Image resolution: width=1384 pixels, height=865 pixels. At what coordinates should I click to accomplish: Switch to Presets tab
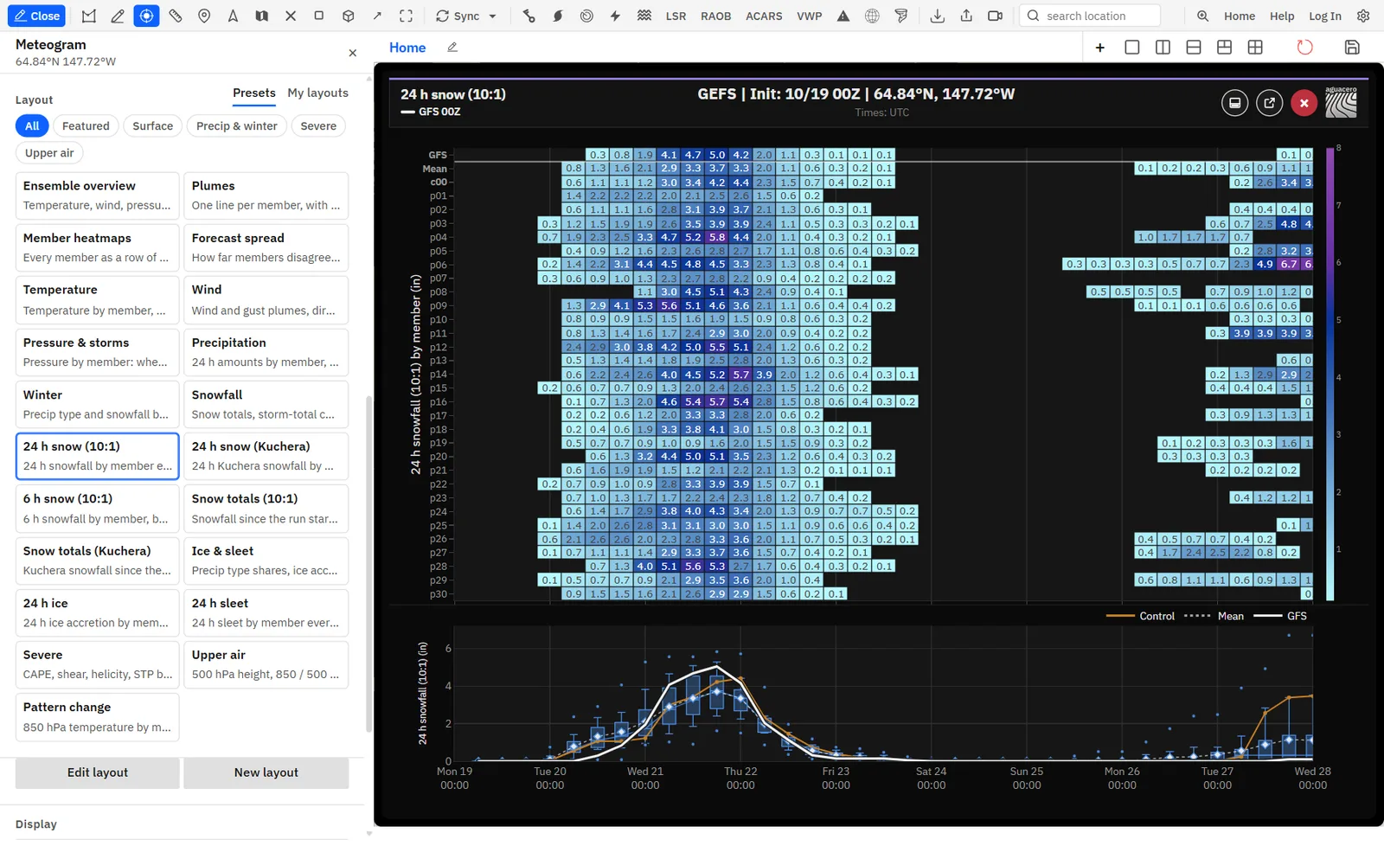coord(254,93)
